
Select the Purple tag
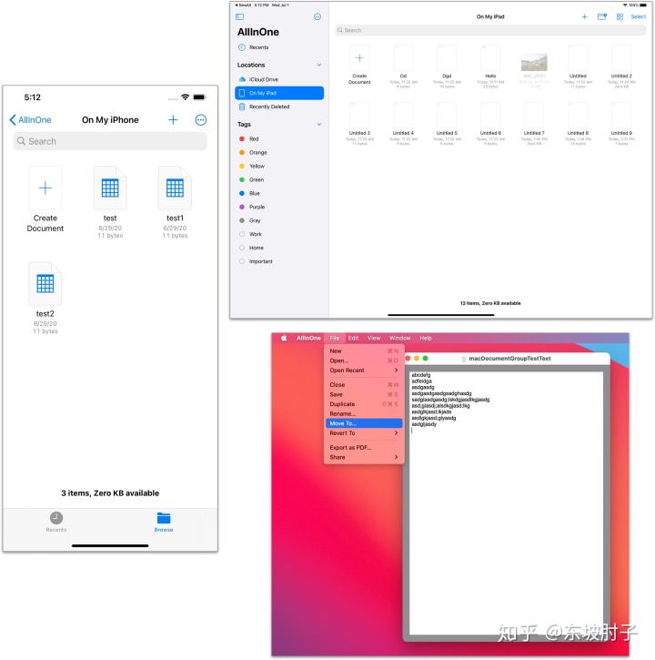(279, 207)
